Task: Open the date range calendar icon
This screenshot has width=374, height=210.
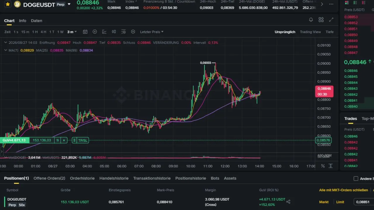Action: (x=85, y=32)
